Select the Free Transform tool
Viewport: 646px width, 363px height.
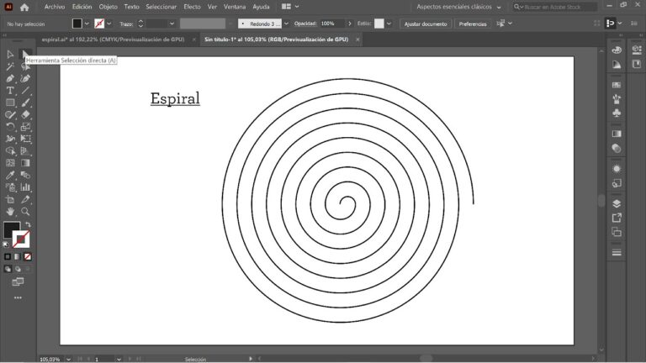coord(25,139)
